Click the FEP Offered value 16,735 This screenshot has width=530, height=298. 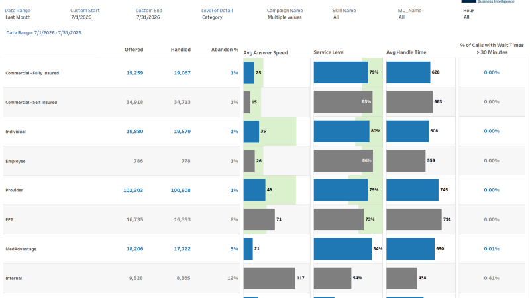click(134, 219)
